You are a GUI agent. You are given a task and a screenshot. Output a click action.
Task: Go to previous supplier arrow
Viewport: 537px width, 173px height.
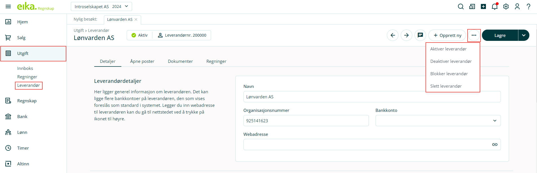click(x=393, y=35)
